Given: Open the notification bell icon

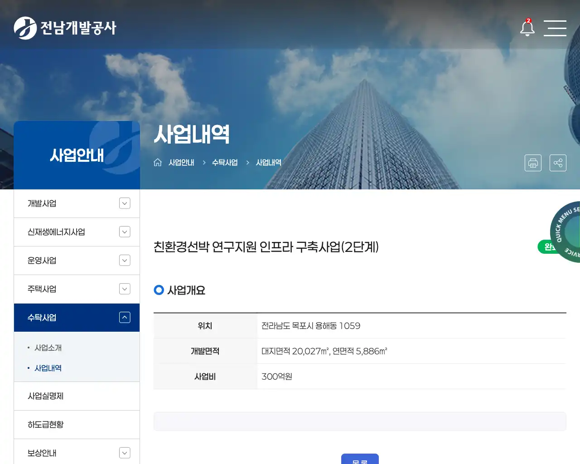Looking at the screenshot, I should point(527,28).
